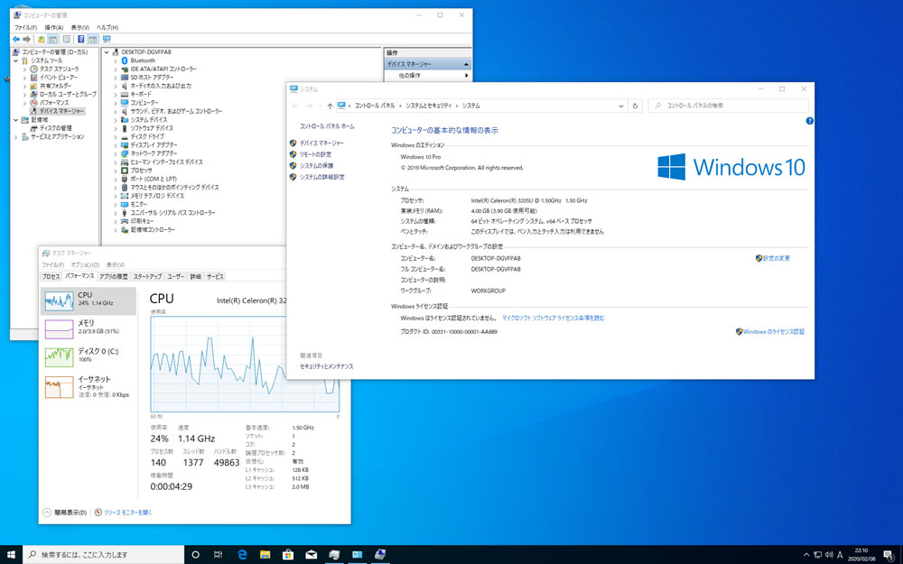Open Microsoft Edge from the taskbar
The image size is (903, 564).
pos(242,555)
